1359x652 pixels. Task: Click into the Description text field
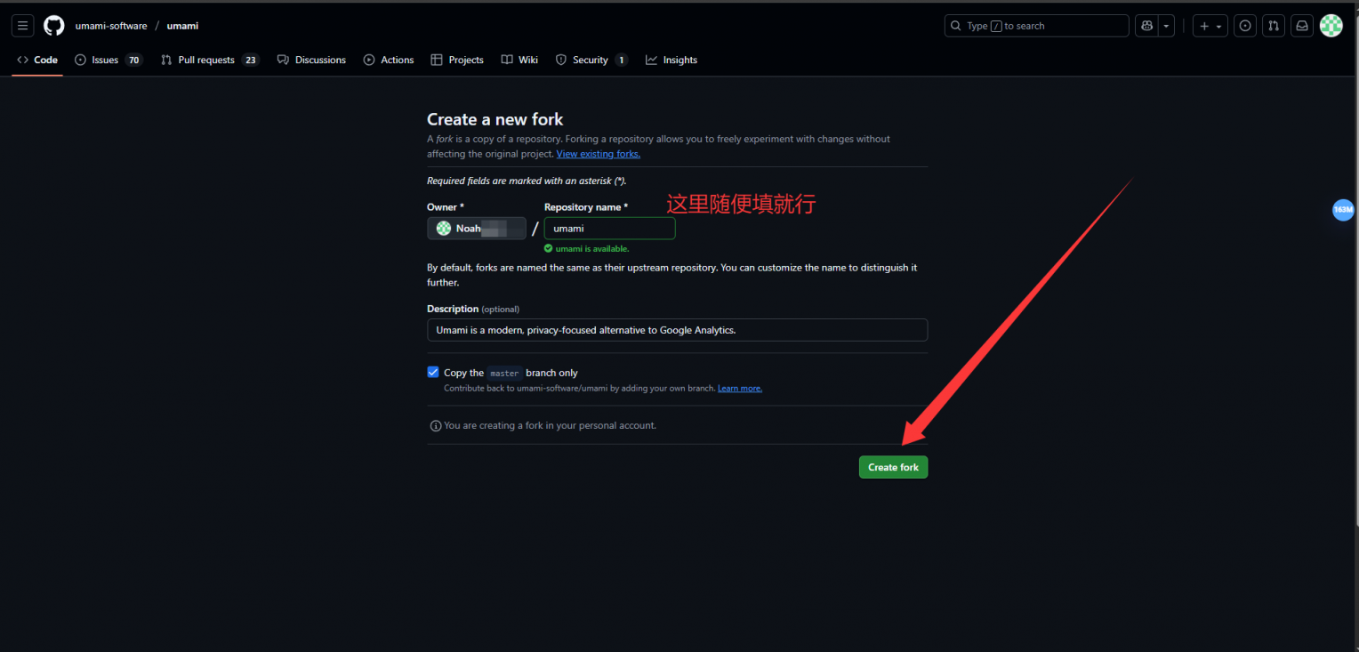677,330
